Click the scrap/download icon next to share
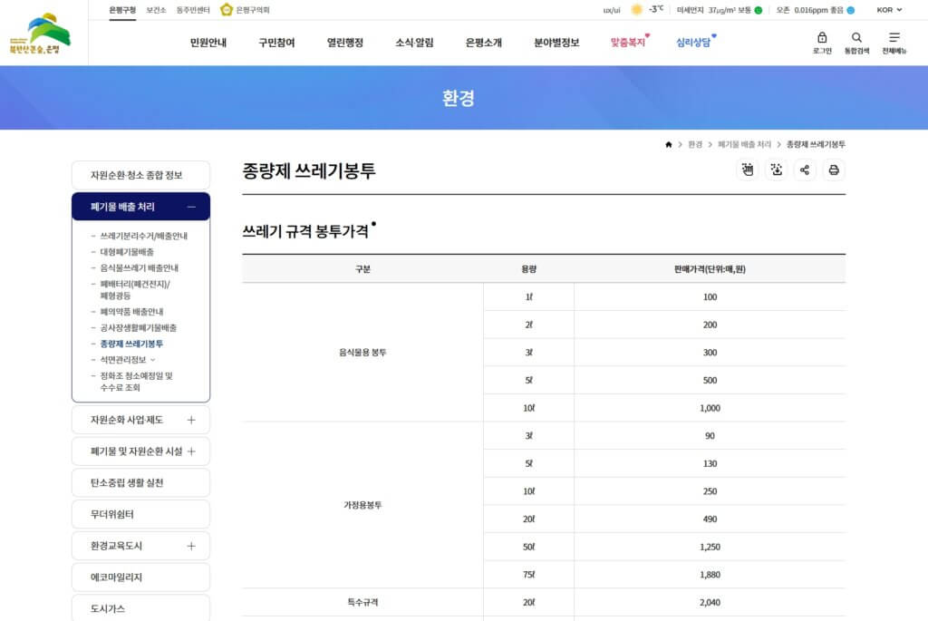 [776, 170]
